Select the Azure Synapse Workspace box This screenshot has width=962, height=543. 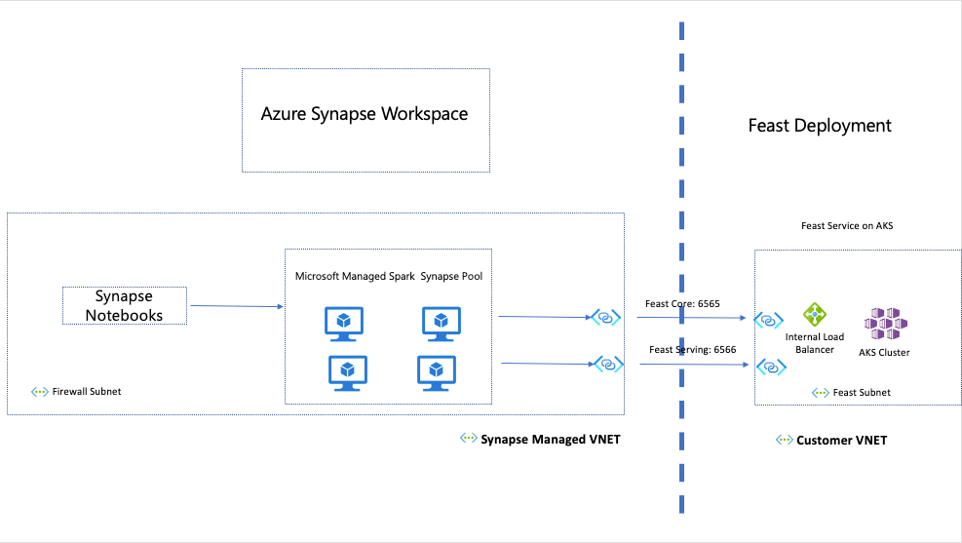point(366,120)
